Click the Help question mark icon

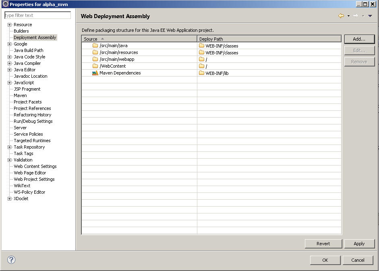tap(11, 260)
